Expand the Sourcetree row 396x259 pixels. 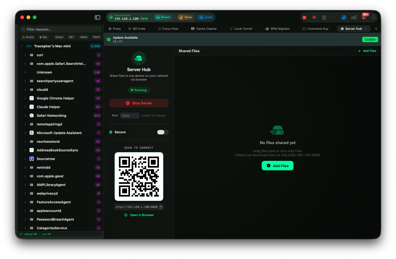(25, 159)
